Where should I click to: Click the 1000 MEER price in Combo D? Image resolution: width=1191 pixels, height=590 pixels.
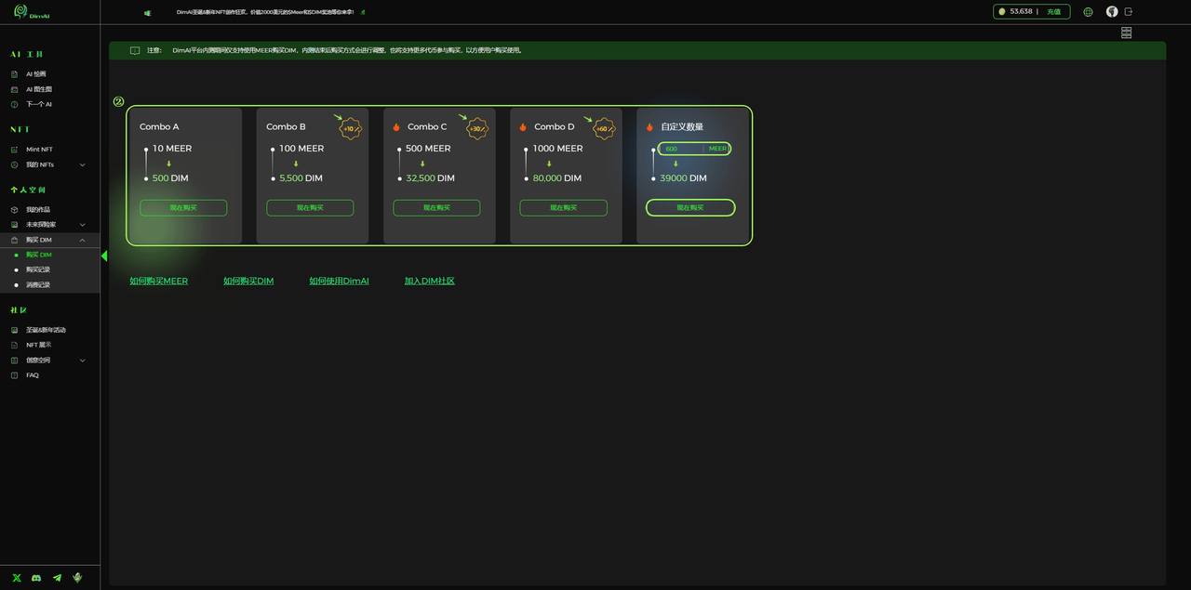point(557,149)
